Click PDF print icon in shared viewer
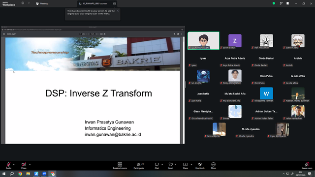315x177 pixels. pos(178,34)
